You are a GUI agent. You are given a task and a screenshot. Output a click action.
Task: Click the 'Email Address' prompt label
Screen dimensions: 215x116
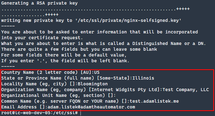19,107
